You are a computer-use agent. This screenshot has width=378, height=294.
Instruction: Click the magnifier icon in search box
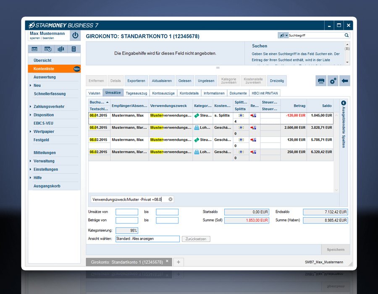click(x=346, y=36)
